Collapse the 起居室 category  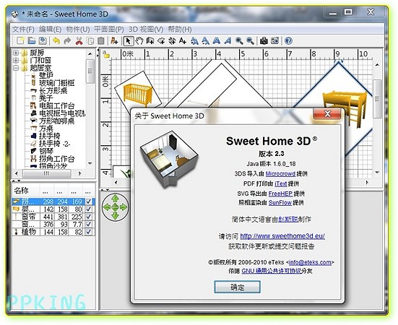pos(16,68)
